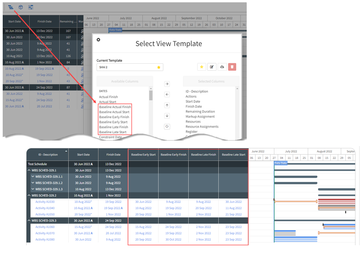Click the cloud upload template button
The image size is (362, 253).
click(222, 67)
